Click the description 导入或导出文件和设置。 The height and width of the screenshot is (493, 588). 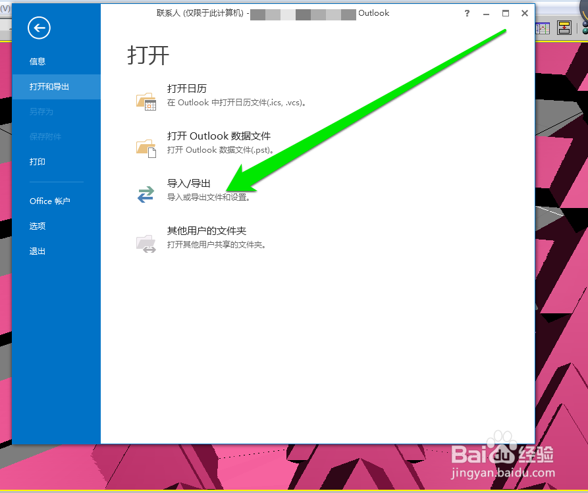(x=209, y=197)
